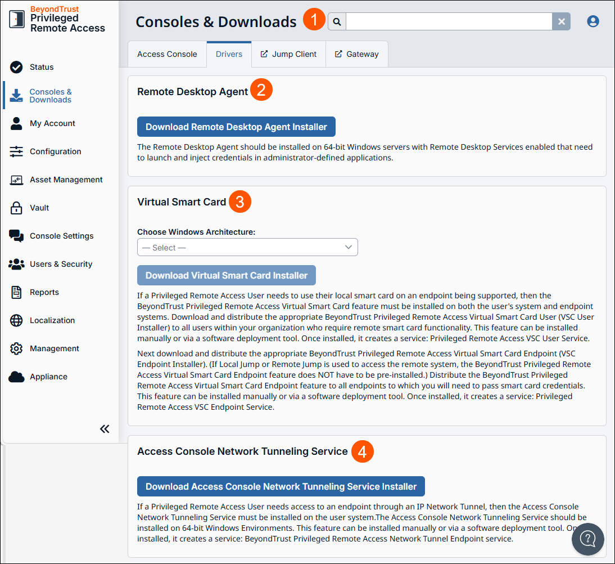The image size is (615, 564).
Task: Open the Users & Security icon
Action: tap(16, 263)
